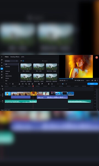Select the active Effects sparkle icon
The width and height of the screenshot is (99, 166).
2,69
